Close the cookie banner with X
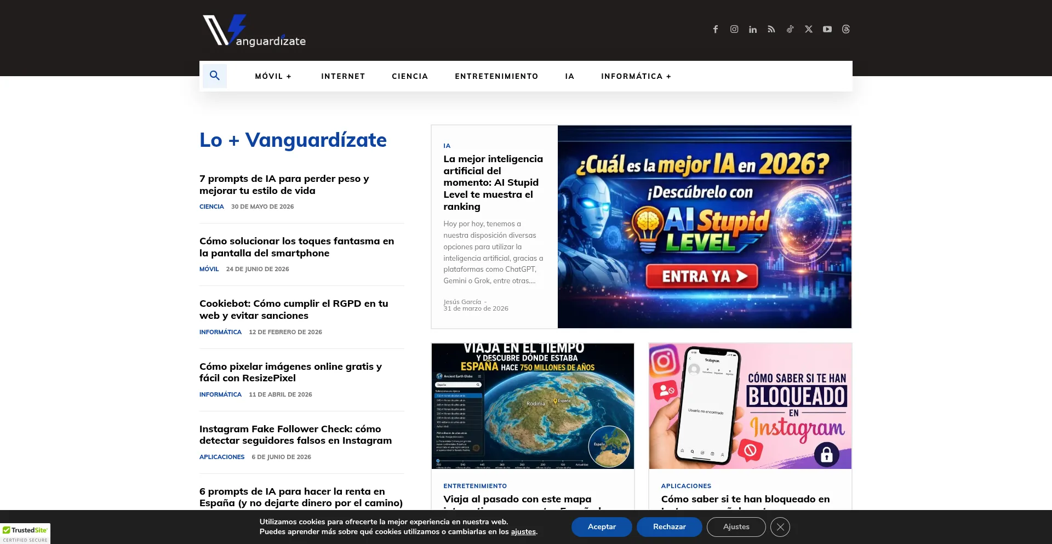Screen dimensions: 1052x544 tap(780, 527)
